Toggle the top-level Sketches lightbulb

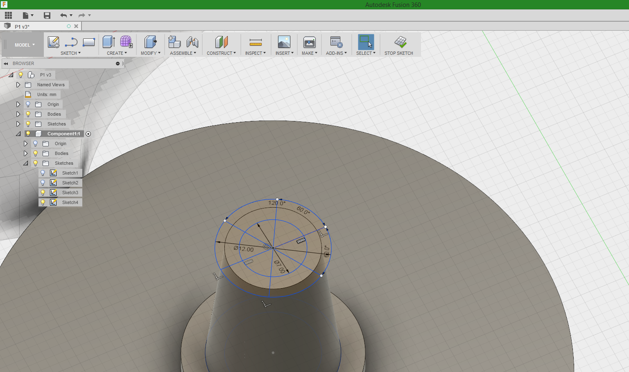(28, 124)
